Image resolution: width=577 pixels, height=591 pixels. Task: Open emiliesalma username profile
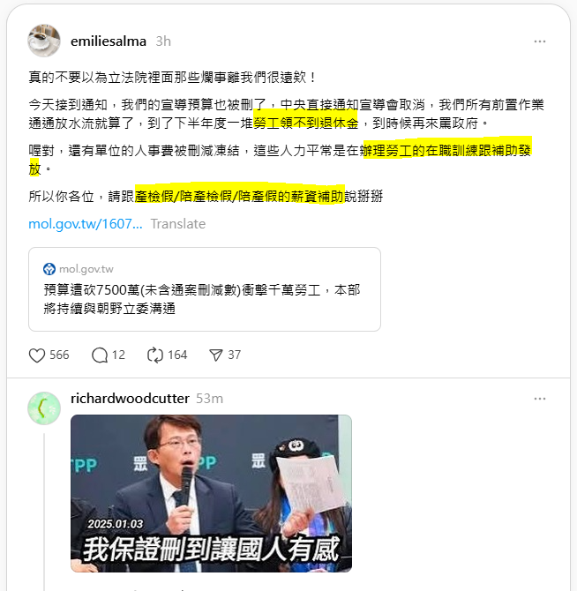[x=109, y=41]
